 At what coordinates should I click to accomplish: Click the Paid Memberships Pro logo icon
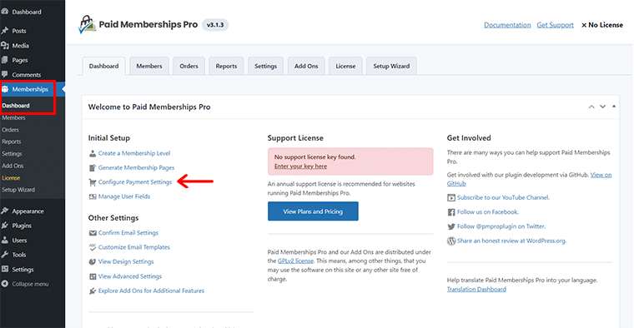87,25
